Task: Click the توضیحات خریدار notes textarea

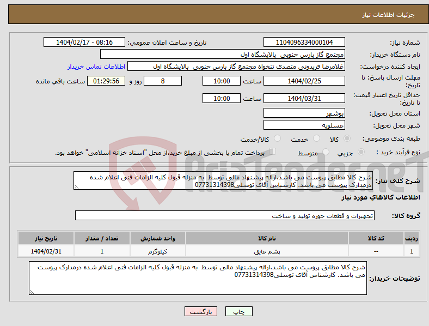Action: 198,278
